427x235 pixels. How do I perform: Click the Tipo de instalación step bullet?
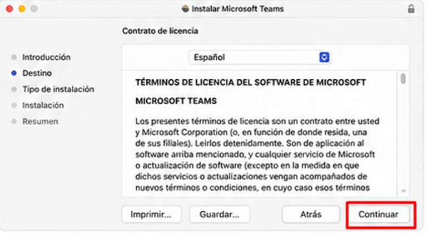14,89
